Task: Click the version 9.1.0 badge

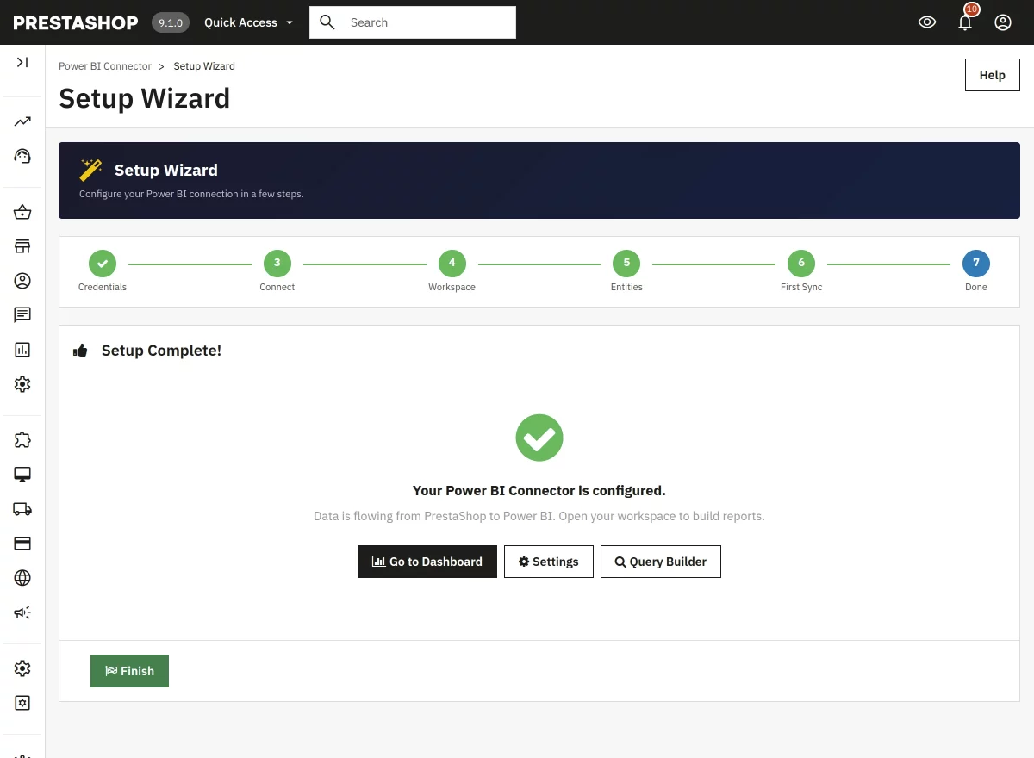Action: pyautogui.click(x=170, y=22)
